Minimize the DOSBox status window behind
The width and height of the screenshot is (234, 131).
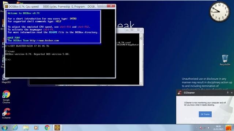pyautogui.click(x=127, y=30)
